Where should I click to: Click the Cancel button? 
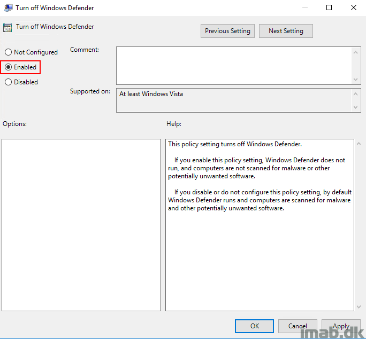(x=298, y=326)
